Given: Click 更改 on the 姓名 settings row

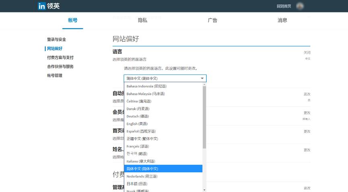Looking at the screenshot, I should 307,150.
